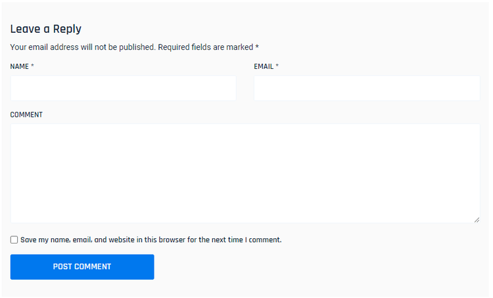Click the Name input field
Screen dimensions: 493x298
pos(123,88)
